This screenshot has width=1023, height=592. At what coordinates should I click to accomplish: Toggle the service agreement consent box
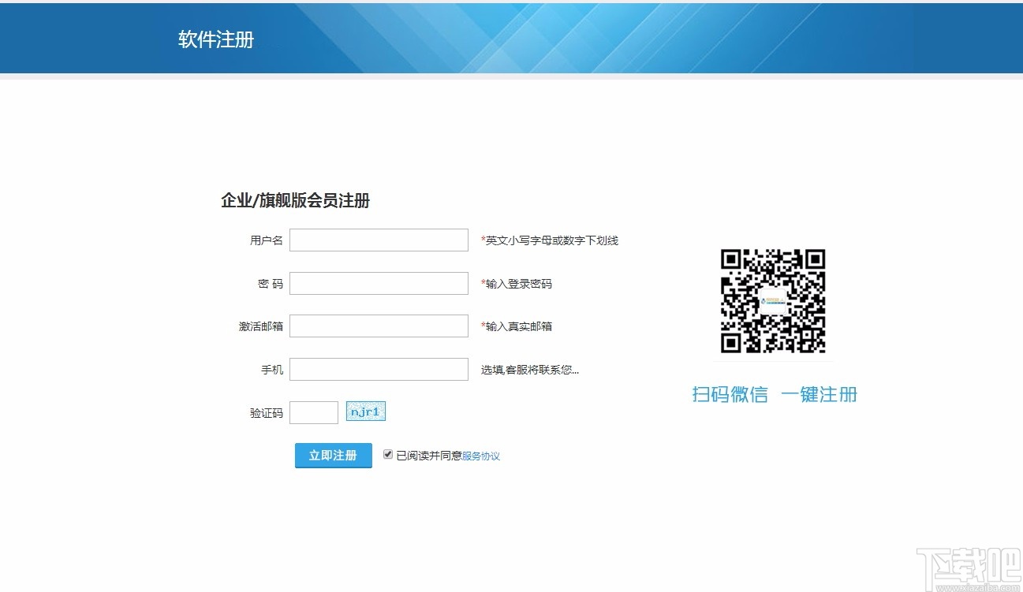[x=387, y=453]
